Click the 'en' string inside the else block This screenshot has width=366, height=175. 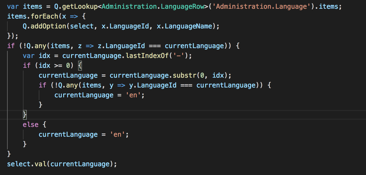point(117,135)
